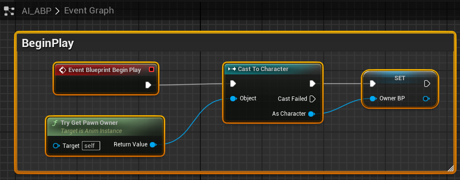Click the SET node exec output pin
This screenshot has height=180, width=460.
click(x=427, y=84)
